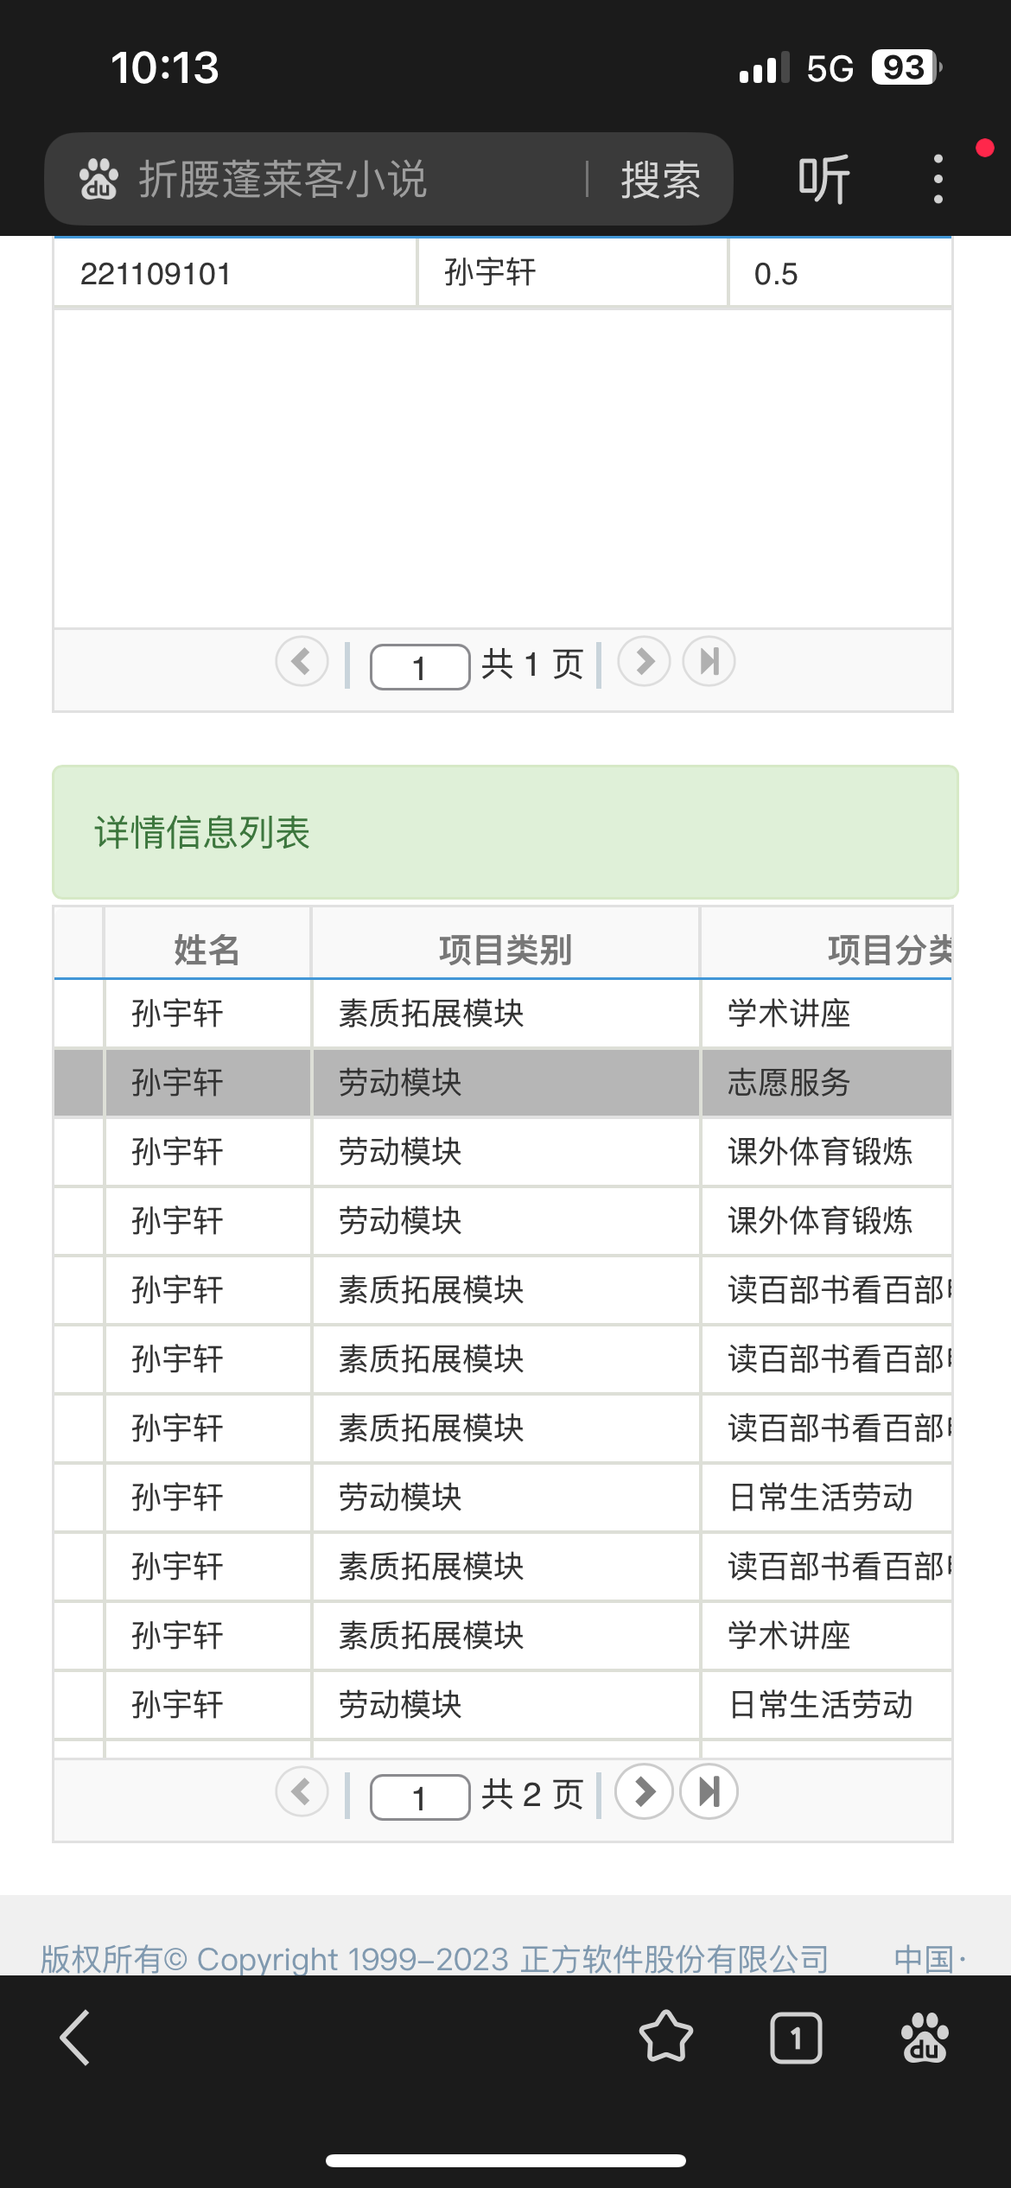The height and width of the screenshot is (2188, 1011).
Task: Edit page number field in detail list
Action: pos(420,1797)
